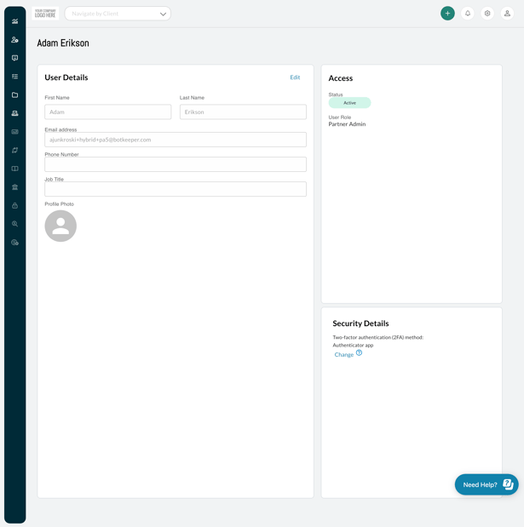
Task: Click the Adam Erikson page heading
Action: pyautogui.click(x=63, y=43)
